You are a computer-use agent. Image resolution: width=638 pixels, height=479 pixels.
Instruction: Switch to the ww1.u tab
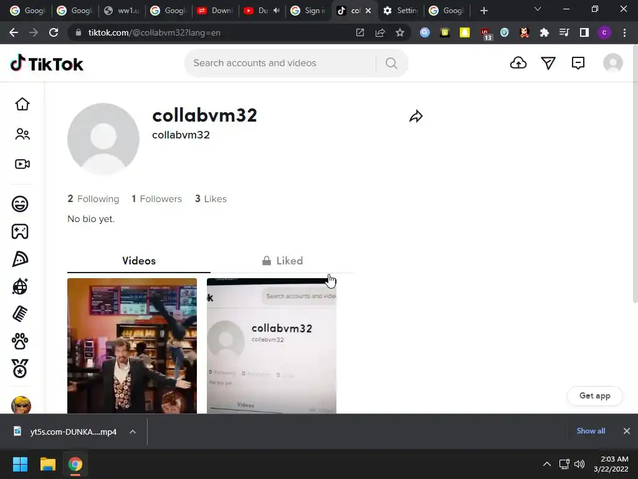[121, 11]
